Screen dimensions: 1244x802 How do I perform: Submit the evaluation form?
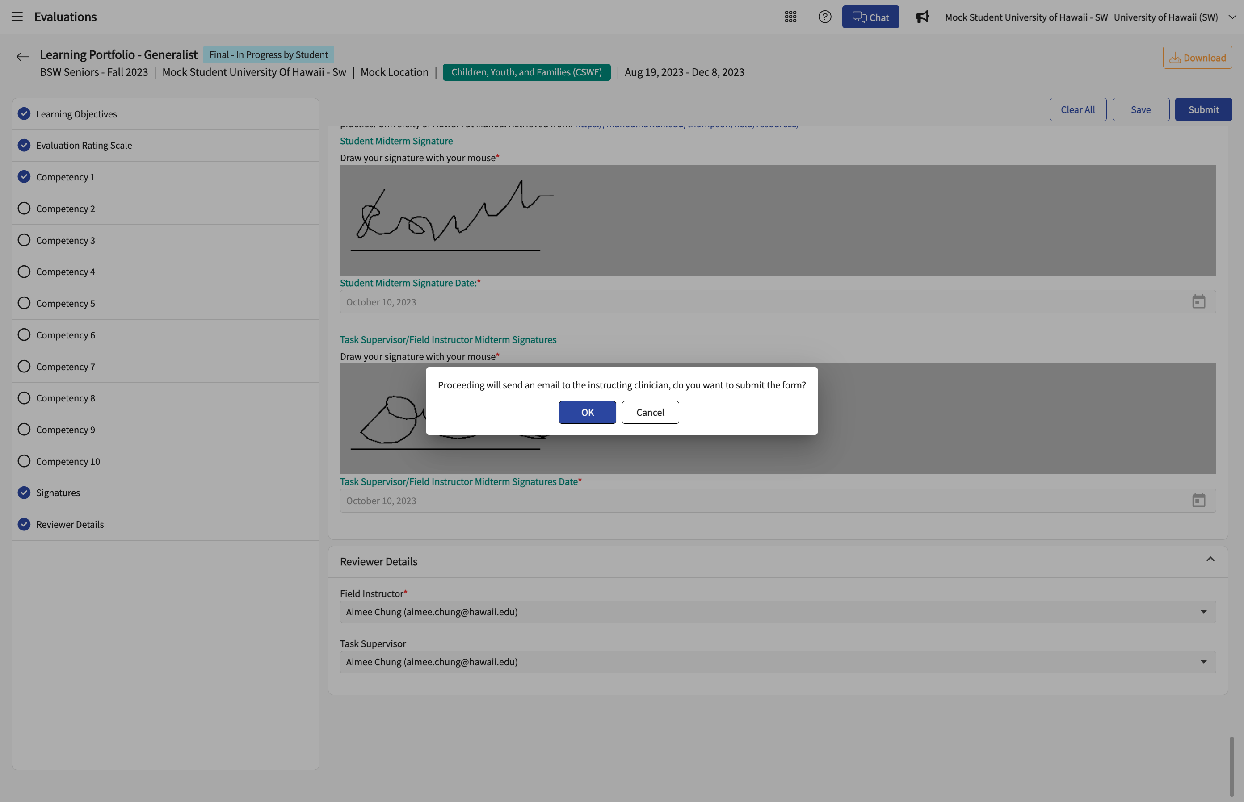[1203, 109]
